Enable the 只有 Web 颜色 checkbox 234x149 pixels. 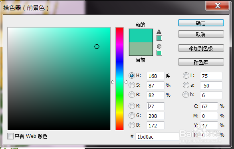tap(10, 136)
